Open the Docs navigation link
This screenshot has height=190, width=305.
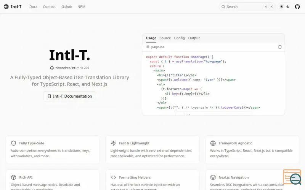coord(33,6)
